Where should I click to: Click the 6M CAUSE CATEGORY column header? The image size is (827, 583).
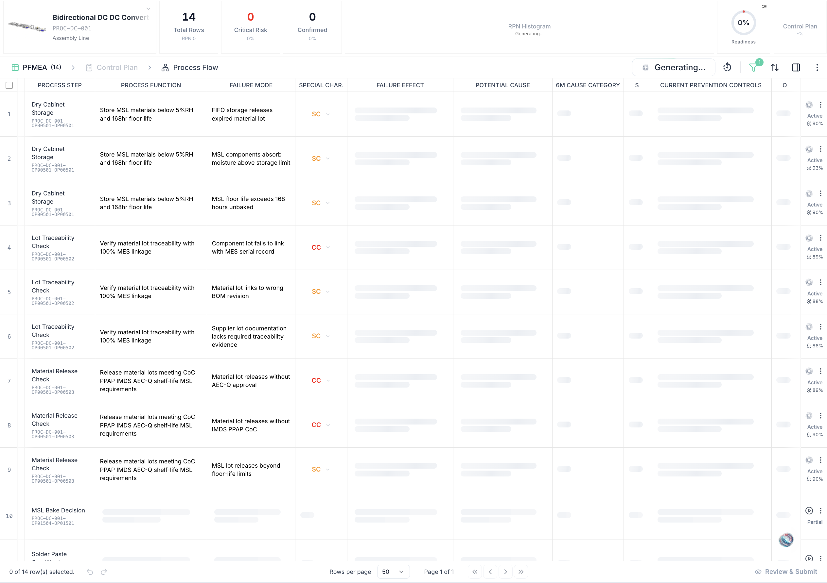coord(588,85)
